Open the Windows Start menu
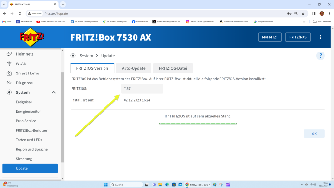Viewport: 334px width, 188px height. [105, 185]
